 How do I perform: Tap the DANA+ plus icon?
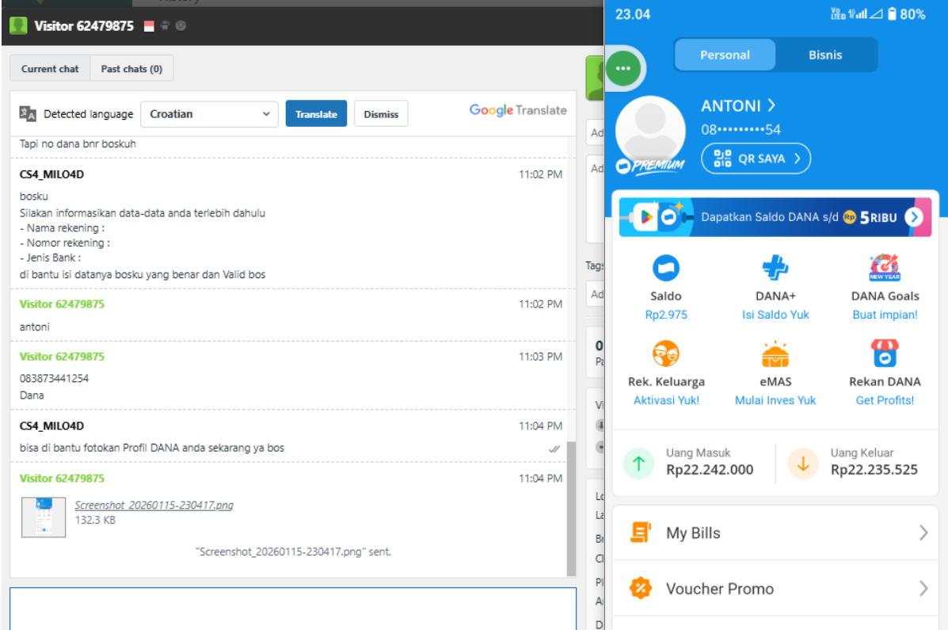click(x=775, y=268)
